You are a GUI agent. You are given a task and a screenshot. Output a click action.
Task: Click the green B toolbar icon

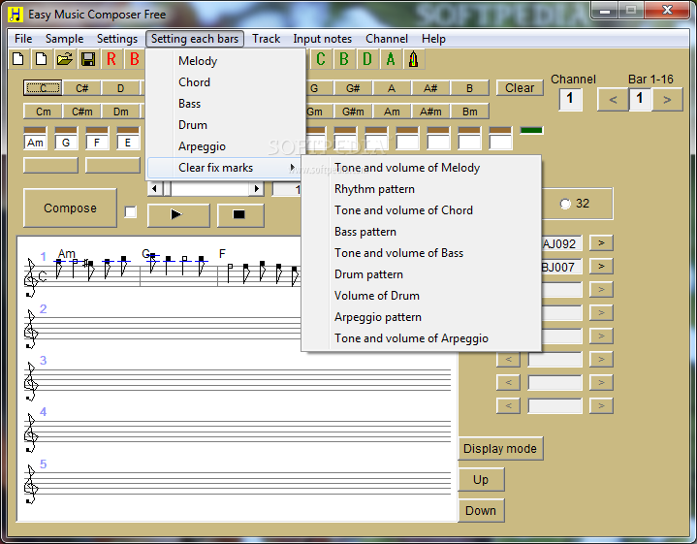tap(344, 59)
